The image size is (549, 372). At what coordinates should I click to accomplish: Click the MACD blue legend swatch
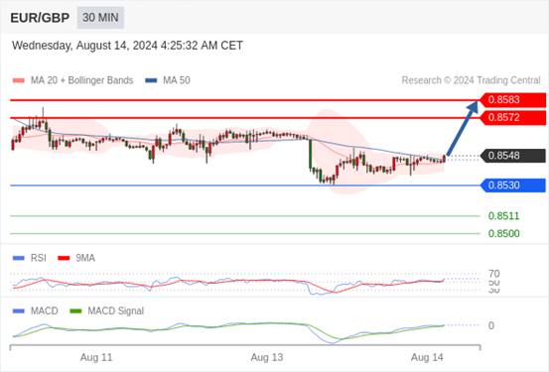click(19, 311)
